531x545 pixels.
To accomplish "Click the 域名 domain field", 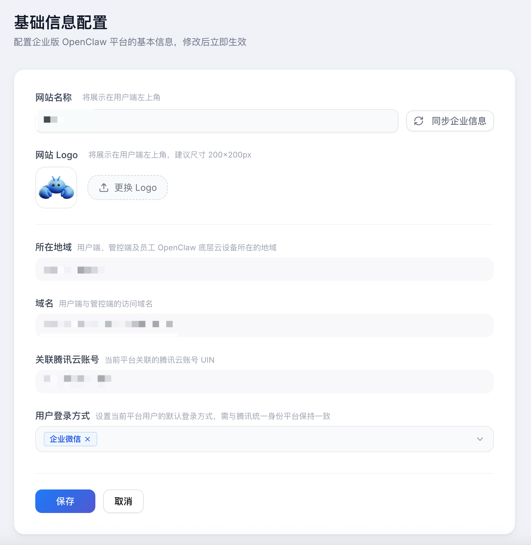I will click(x=265, y=325).
